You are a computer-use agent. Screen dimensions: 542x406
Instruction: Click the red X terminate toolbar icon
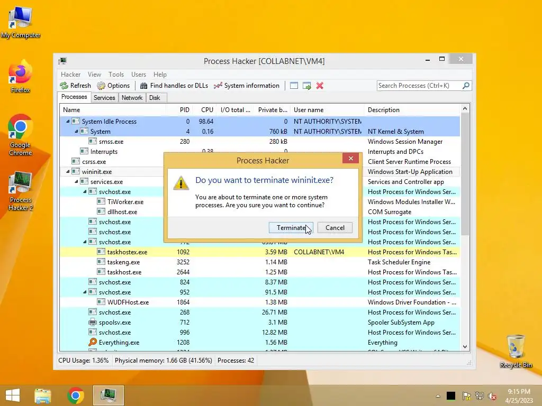click(x=320, y=86)
